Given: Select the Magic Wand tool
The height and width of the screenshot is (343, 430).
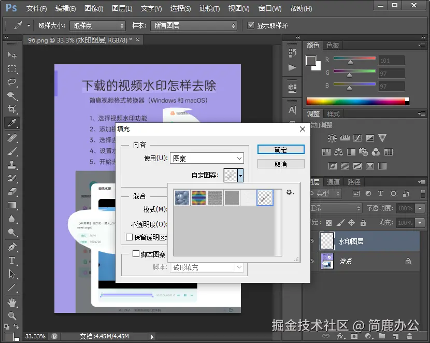Looking at the screenshot, I should [11, 96].
